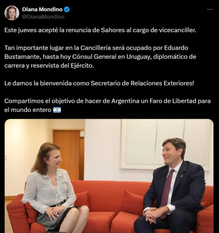Open the attached photo of the meeting
Viewport: 219px width, 233px height.
pyautogui.click(x=109, y=176)
